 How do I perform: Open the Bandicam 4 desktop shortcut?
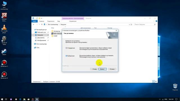[4, 75]
